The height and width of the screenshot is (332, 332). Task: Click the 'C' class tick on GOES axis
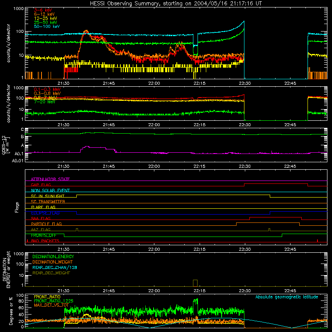[x=22, y=129]
